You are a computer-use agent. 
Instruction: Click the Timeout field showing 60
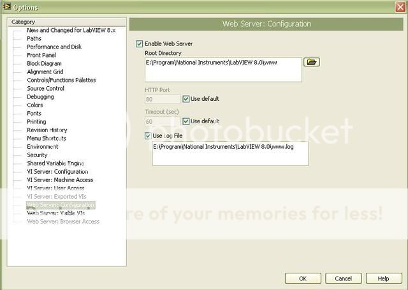pos(163,121)
